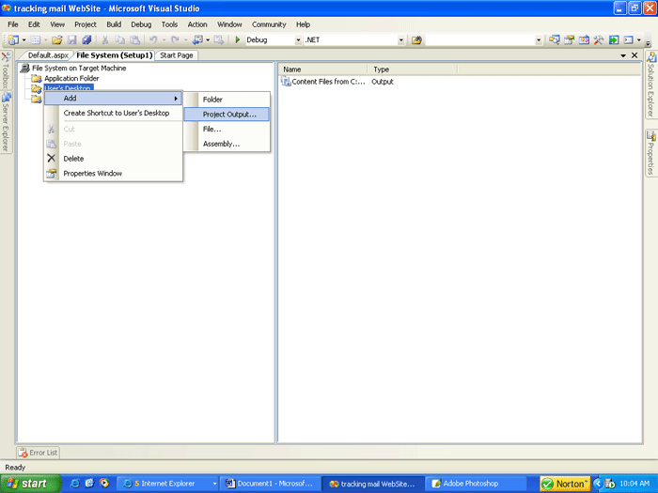Open the Adobe Photoshop taskbar button

coord(476,484)
